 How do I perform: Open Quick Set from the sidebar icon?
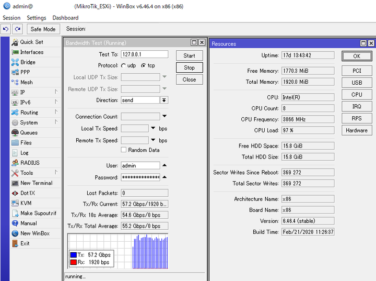coord(15,42)
